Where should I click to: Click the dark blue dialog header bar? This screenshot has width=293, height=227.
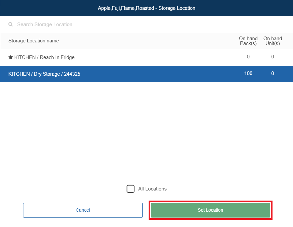click(49, 8)
